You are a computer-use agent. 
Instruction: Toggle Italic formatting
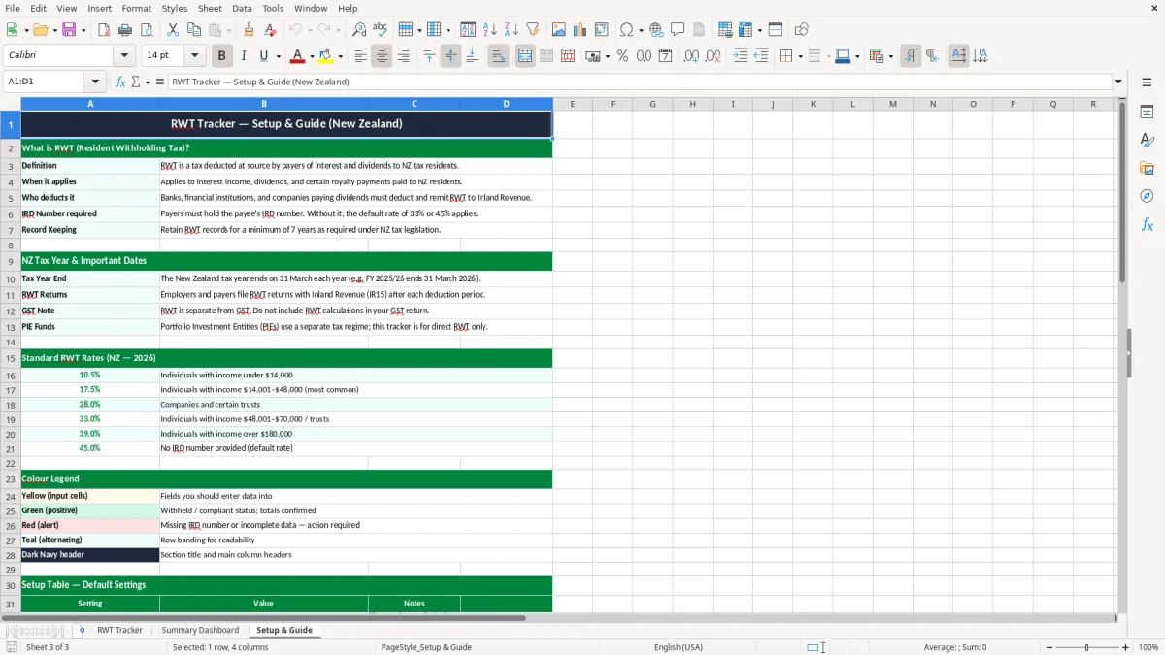coord(244,56)
